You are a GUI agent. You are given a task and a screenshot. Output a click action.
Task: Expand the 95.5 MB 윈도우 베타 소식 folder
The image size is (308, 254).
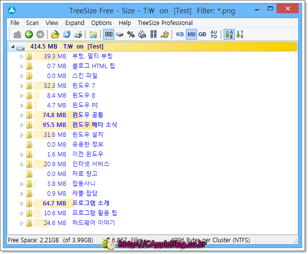click(22, 126)
